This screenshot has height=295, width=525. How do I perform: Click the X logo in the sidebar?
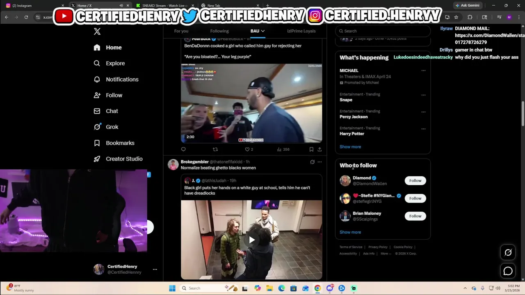(x=97, y=32)
